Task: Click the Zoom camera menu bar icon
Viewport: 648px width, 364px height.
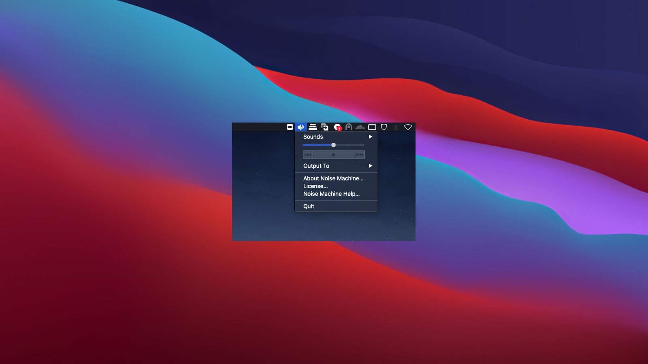Action: click(x=290, y=127)
